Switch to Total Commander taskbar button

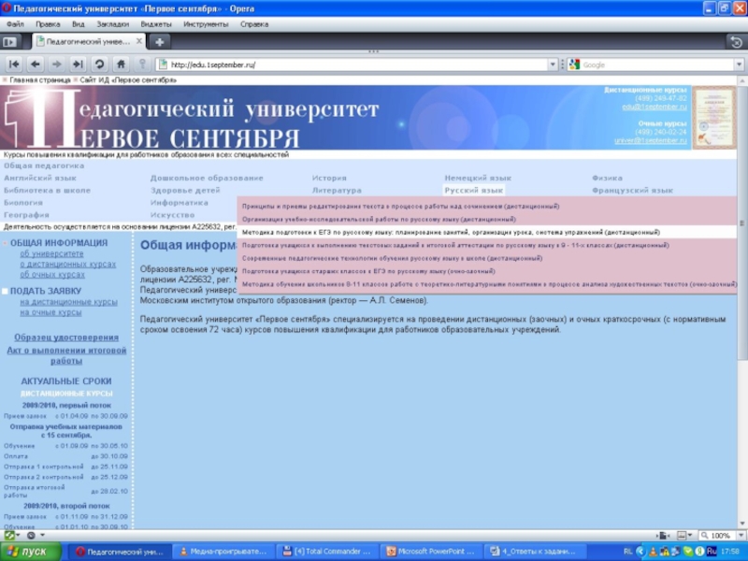(328, 552)
